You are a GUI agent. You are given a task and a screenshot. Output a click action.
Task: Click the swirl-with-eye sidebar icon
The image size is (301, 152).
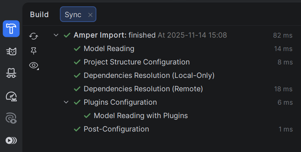[11, 118]
